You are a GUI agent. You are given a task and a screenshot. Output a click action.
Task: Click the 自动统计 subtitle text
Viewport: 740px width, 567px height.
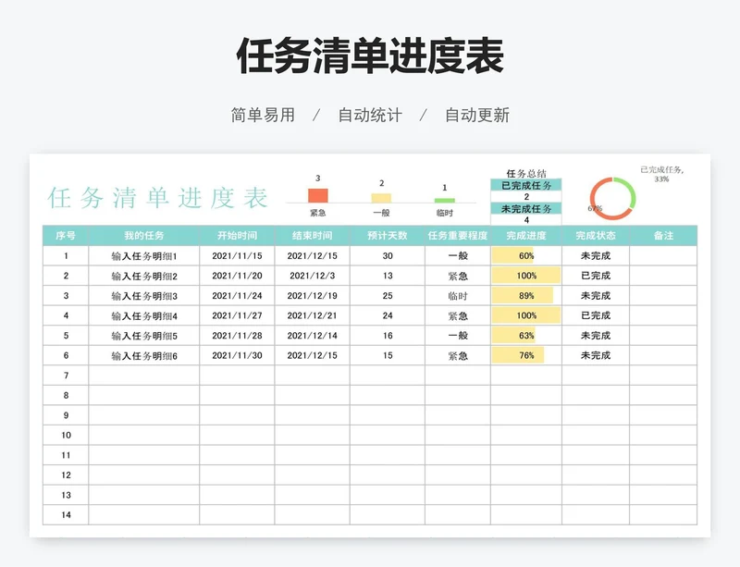coord(370,116)
